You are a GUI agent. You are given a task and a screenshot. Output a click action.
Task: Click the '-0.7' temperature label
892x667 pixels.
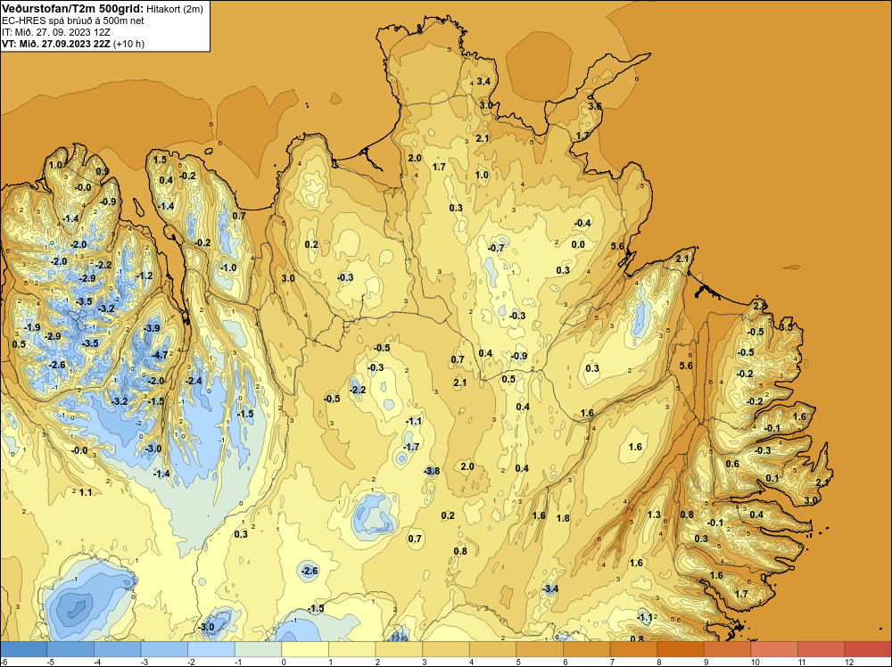point(496,248)
